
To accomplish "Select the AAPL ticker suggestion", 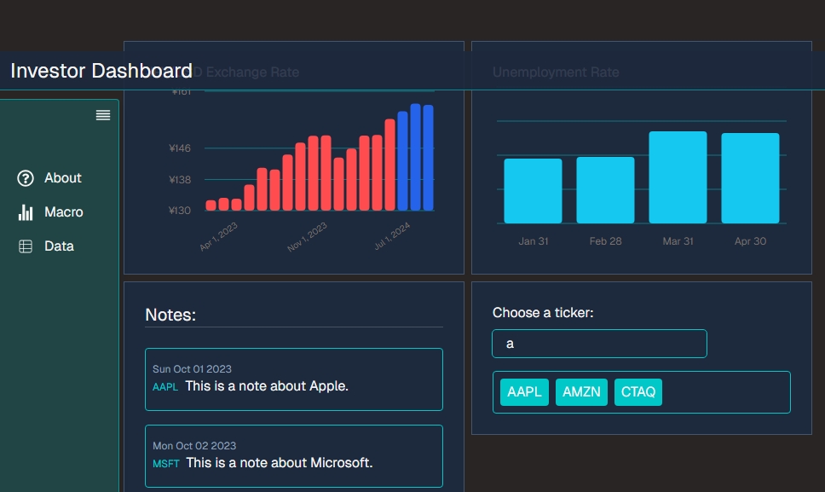I will [x=523, y=391].
